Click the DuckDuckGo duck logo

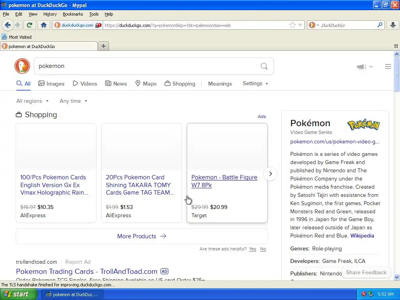coord(22,66)
